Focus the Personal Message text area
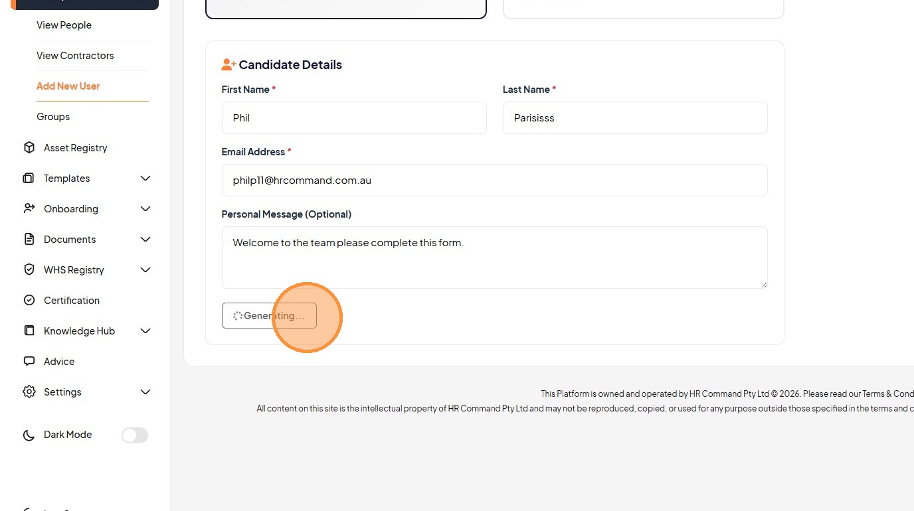 (494, 257)
